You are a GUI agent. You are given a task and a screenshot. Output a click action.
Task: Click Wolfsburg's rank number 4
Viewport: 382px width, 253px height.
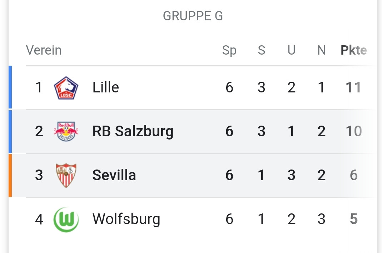(39, 219)
